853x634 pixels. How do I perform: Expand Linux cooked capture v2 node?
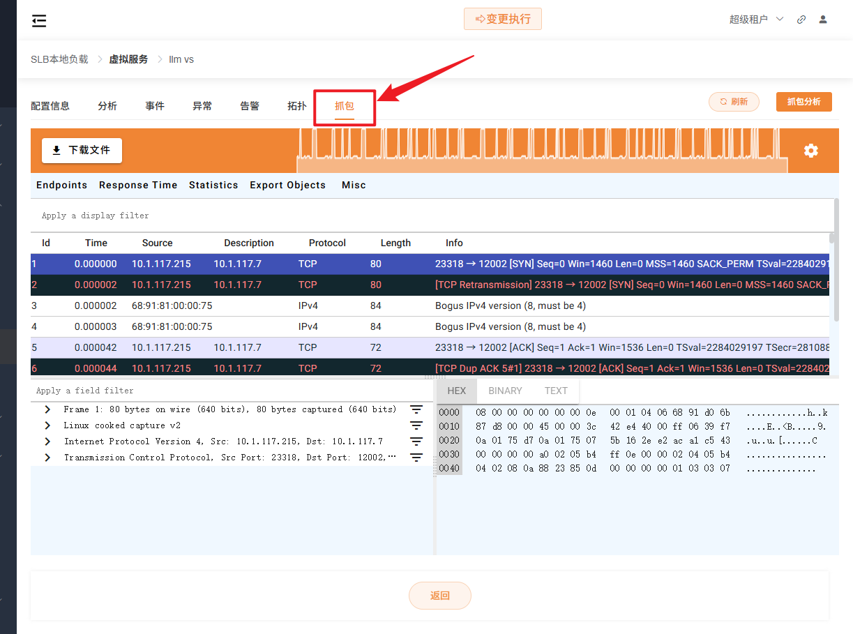coord(47,425)
